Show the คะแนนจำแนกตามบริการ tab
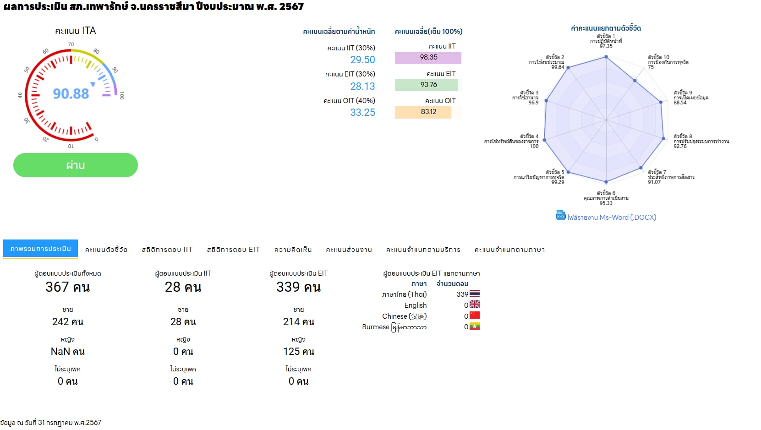761x430 pixels. [x=423, y=250]
